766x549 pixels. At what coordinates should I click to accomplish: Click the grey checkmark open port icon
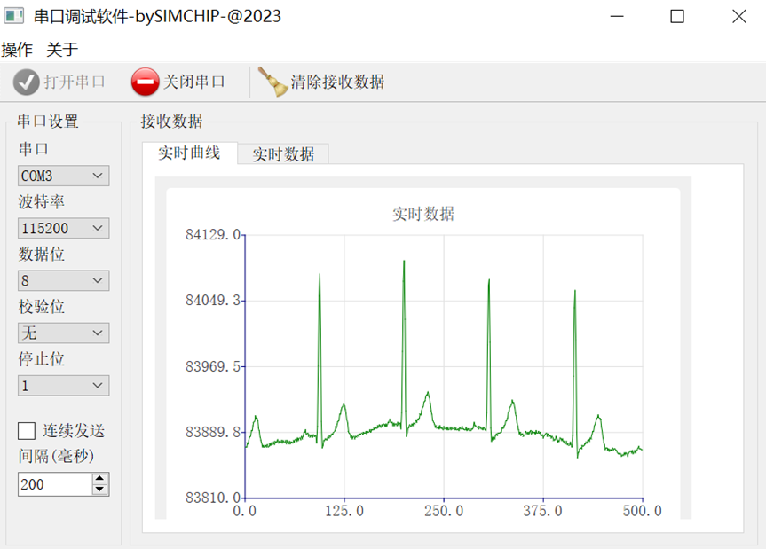(x=27, y=82)
